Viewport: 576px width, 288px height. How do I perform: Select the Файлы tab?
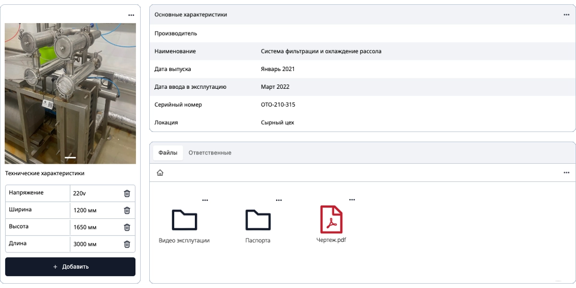(168, 153)
